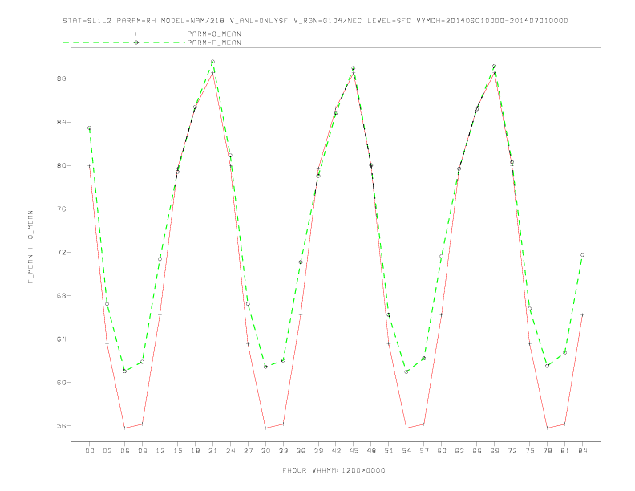Click F_MEAN circle marker at hour 21 peak

tap(212, 62)
